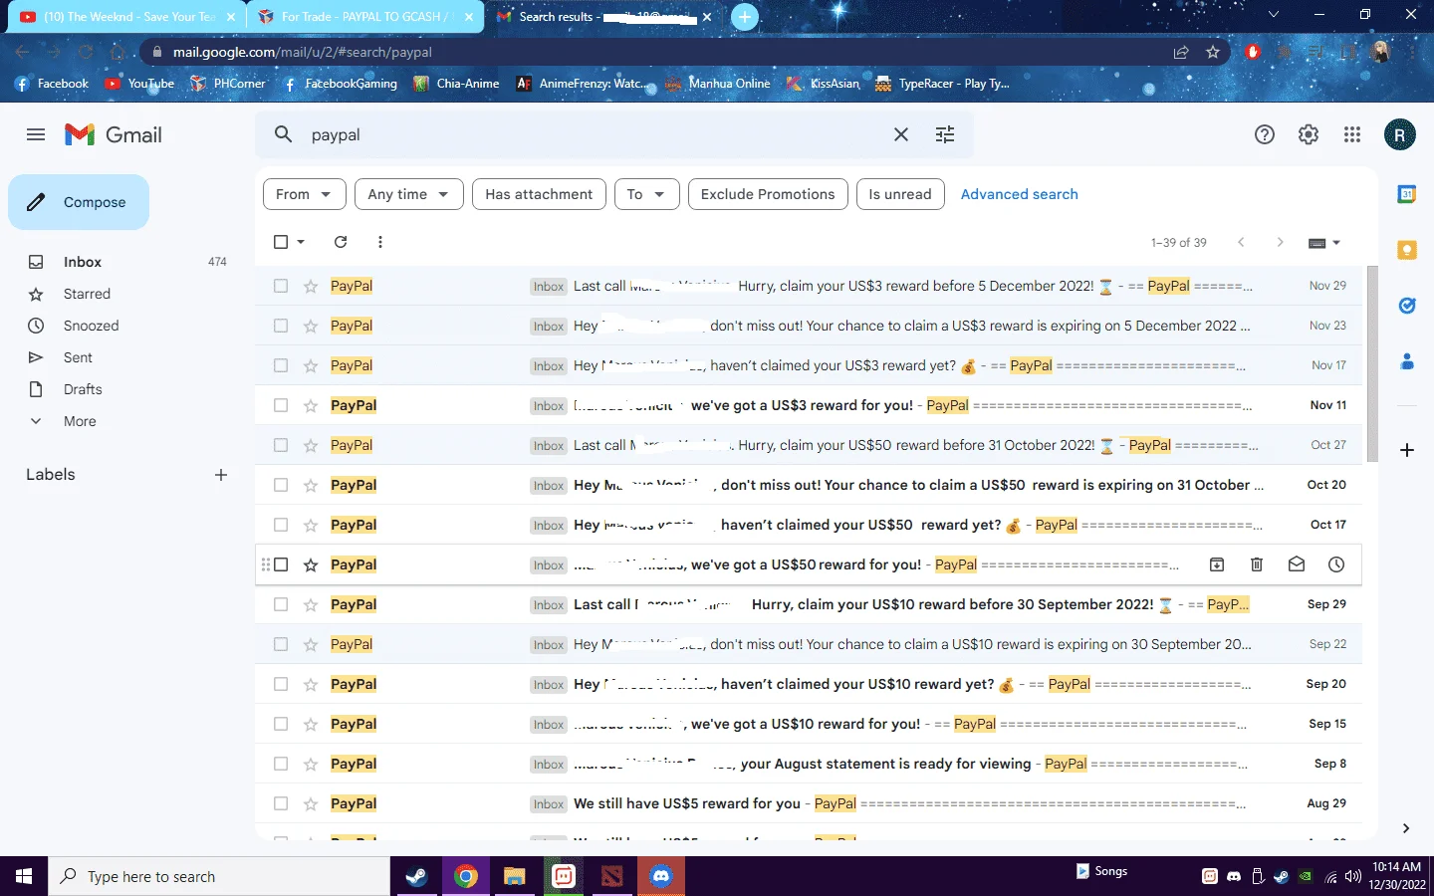Open the More options three-dot menu
Viewport: 1434px width, 896px height.
coord(380,242)
